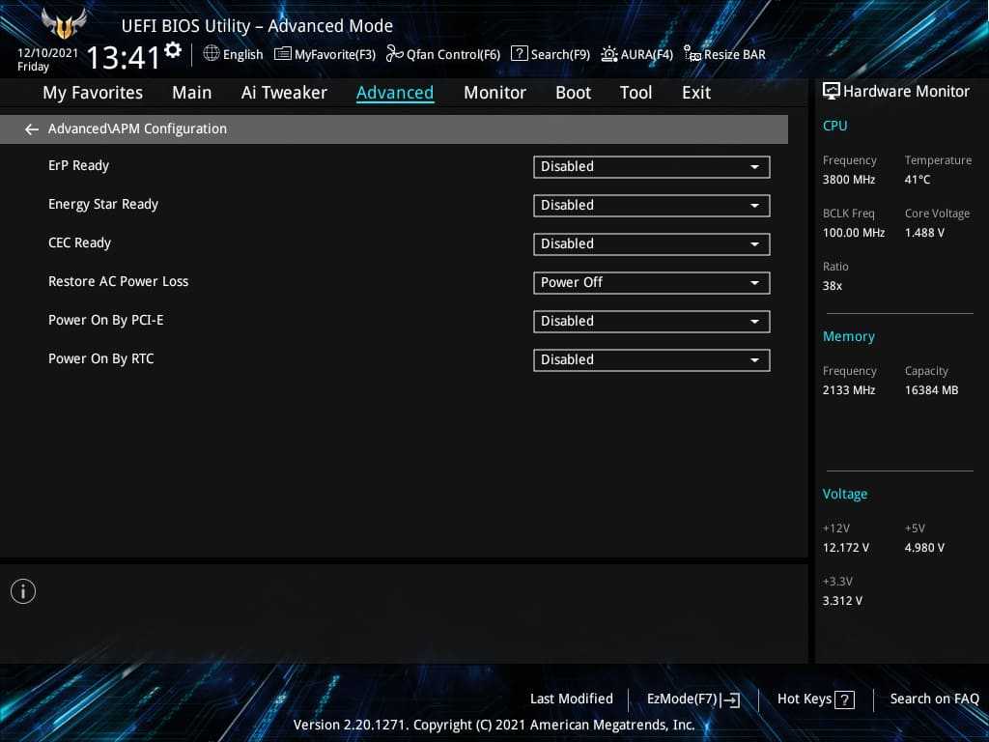Click the Search(F9) question mark icon
The image size is (989, 742).
click(520, 54)
